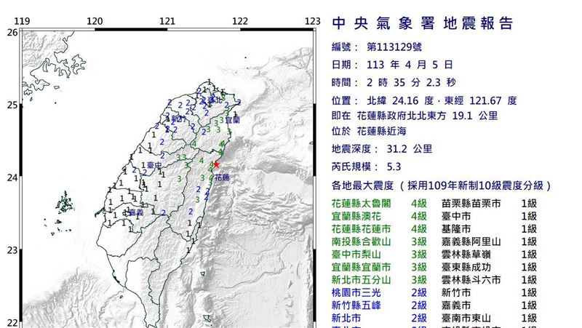
Task: Click the 2級 value beside 桃園市三光
Action: coord(419,293)
